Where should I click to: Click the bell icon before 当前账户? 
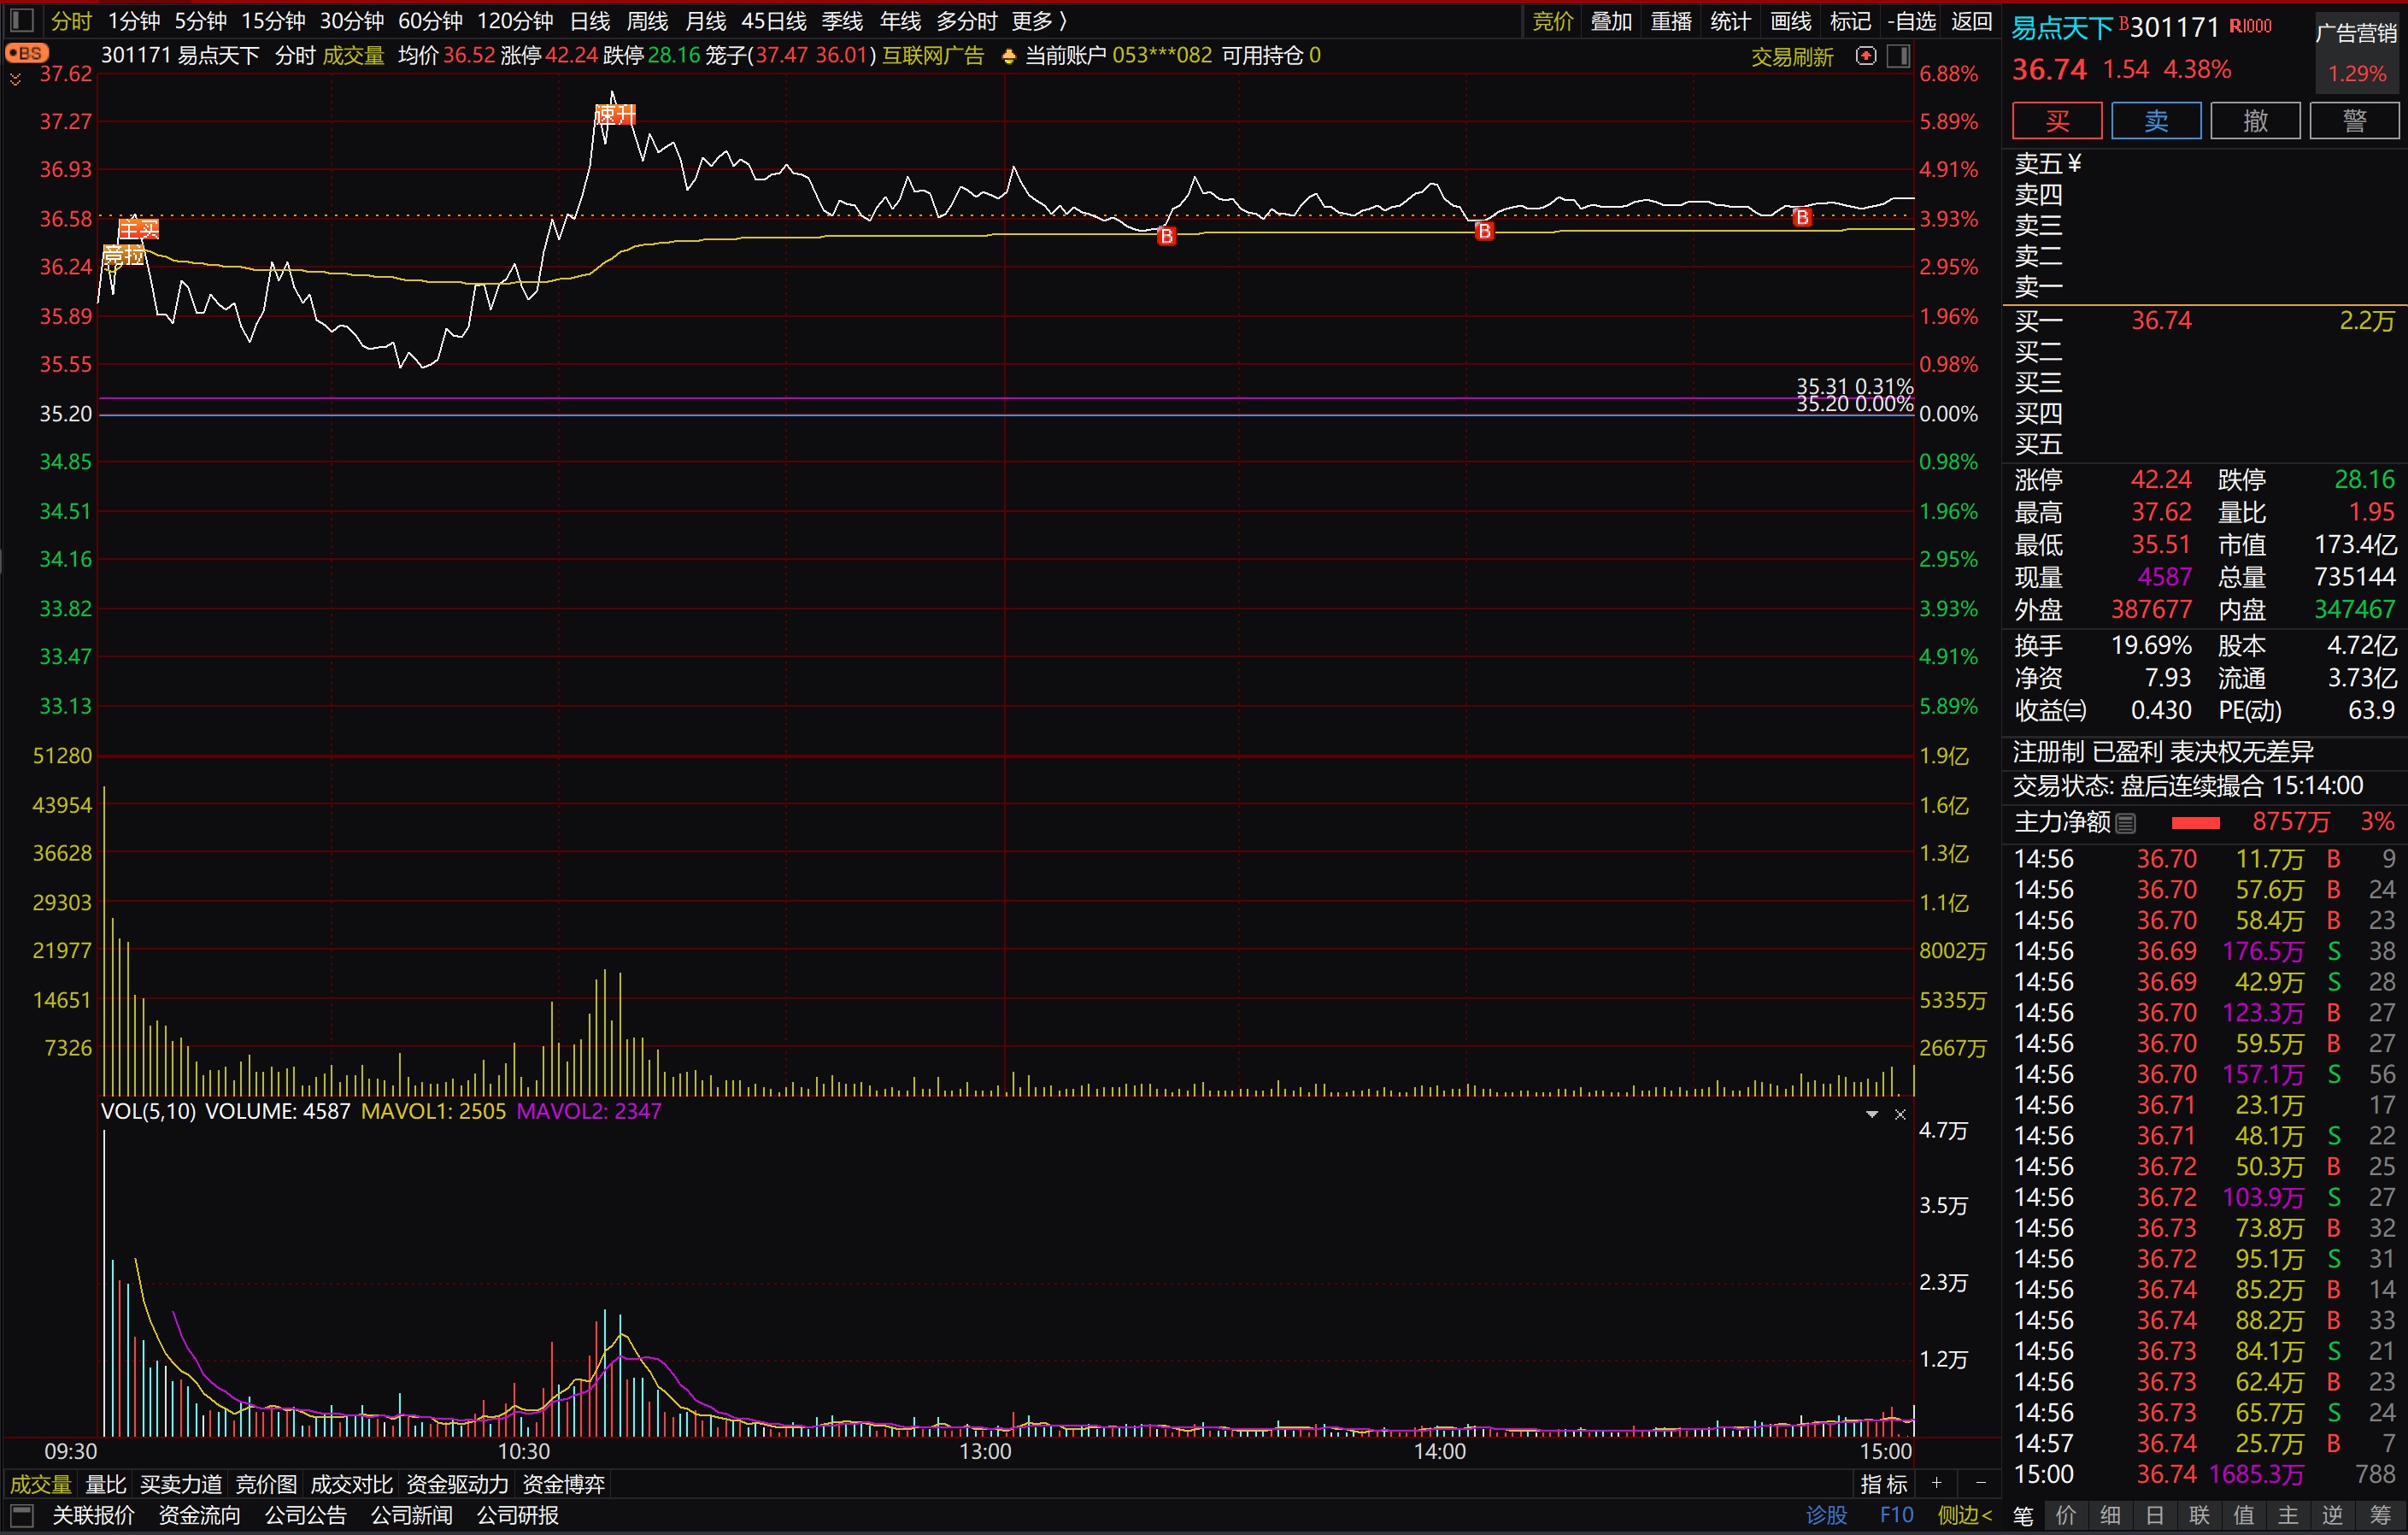point(1008,57)
